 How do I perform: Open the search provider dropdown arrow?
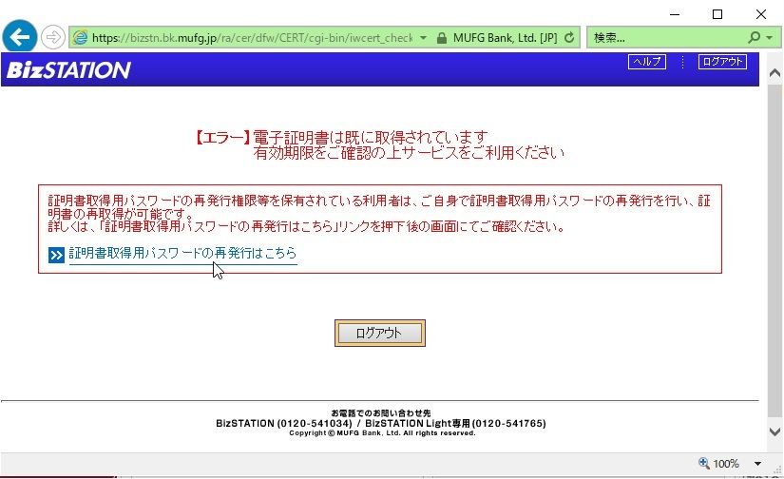(770, 38)
